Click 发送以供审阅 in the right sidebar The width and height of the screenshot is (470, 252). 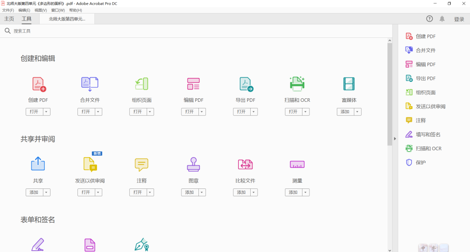425,106
